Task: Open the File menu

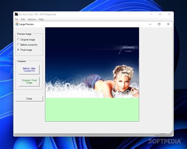Action: pyautogui.click(x=17, y=19)
